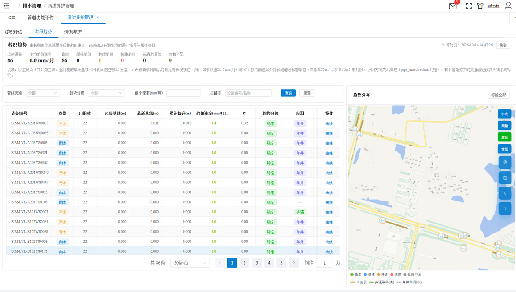Viewport: 516px width, 292px height.
Task: Go to page 3
Action: point(257,263)
